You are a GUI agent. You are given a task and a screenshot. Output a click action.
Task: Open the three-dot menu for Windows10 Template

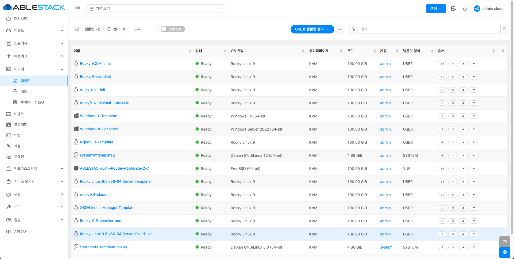tap(188, 116)
